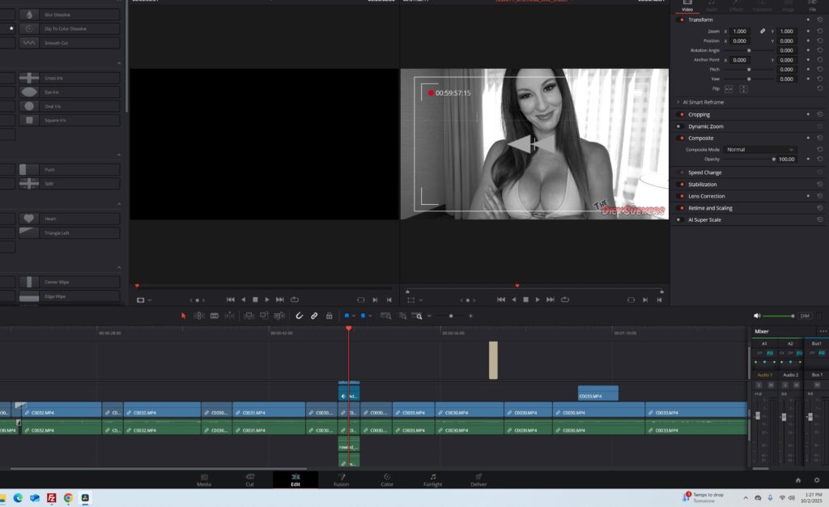Toggle the timeline Snapping magnet icon
The height and width of the screenshot is (507, 829).
(299, 316)
